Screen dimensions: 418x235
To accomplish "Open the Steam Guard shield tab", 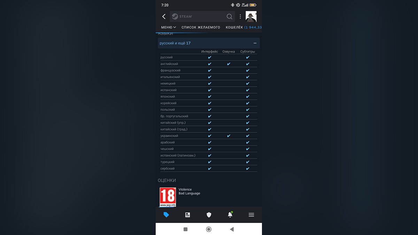I will [x=209, y=215].
